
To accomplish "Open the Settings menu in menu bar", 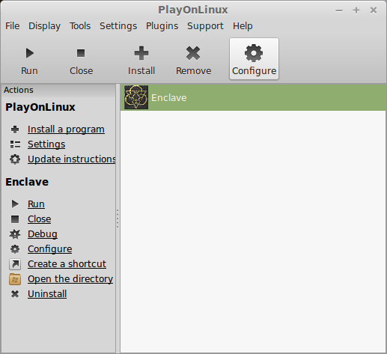I will (x=118, y=26).
